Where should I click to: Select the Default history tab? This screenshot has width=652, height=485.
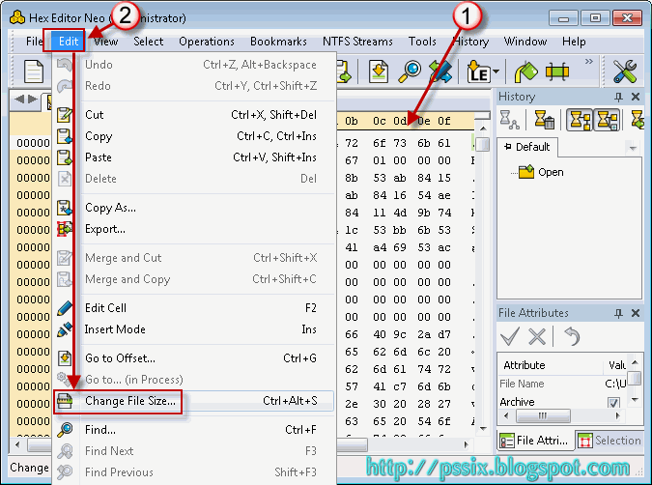coord(526,147)
